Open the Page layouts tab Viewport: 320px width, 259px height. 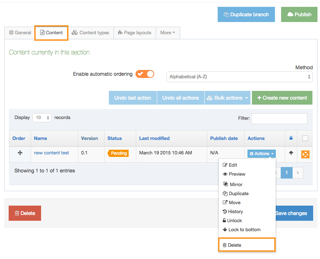pos(134,33)
